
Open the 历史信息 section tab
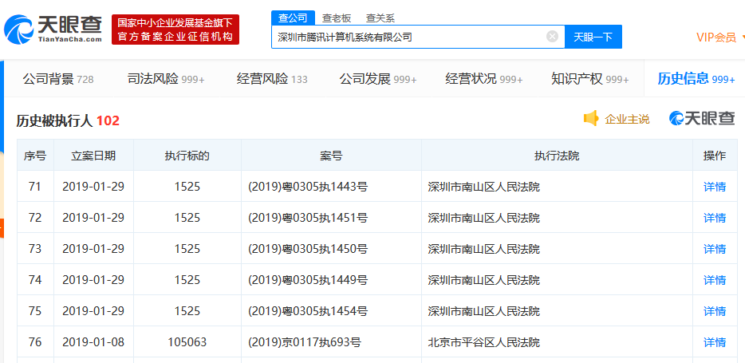coord(696,78)
